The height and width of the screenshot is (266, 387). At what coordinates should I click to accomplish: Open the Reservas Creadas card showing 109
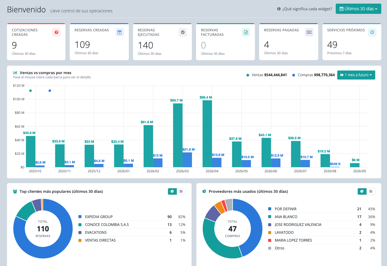click(x=99, y=42)
